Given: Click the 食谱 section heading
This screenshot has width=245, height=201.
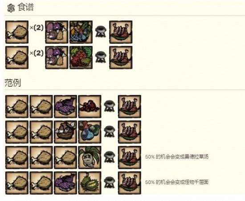Looking at the screenshot, I should tap(26, 7).
